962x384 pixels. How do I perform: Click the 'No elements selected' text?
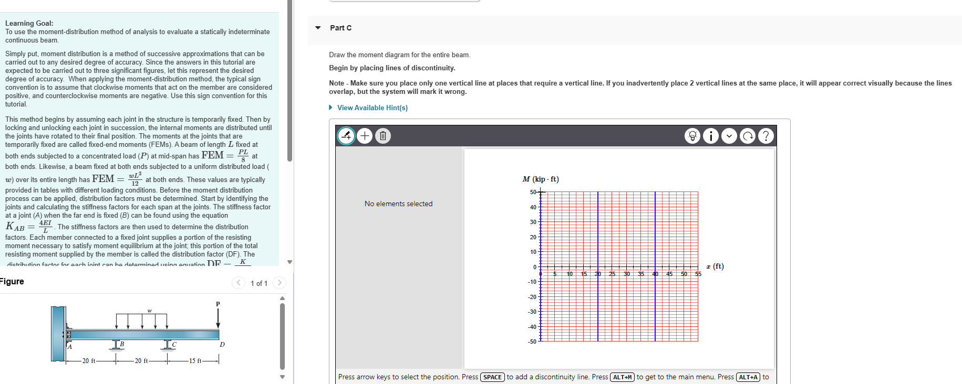(x=399, y=204)
